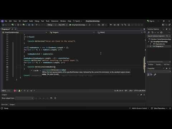
Task: Select the Program.cs editor tab
Action: pyautogui.click(x=6, y=29)
